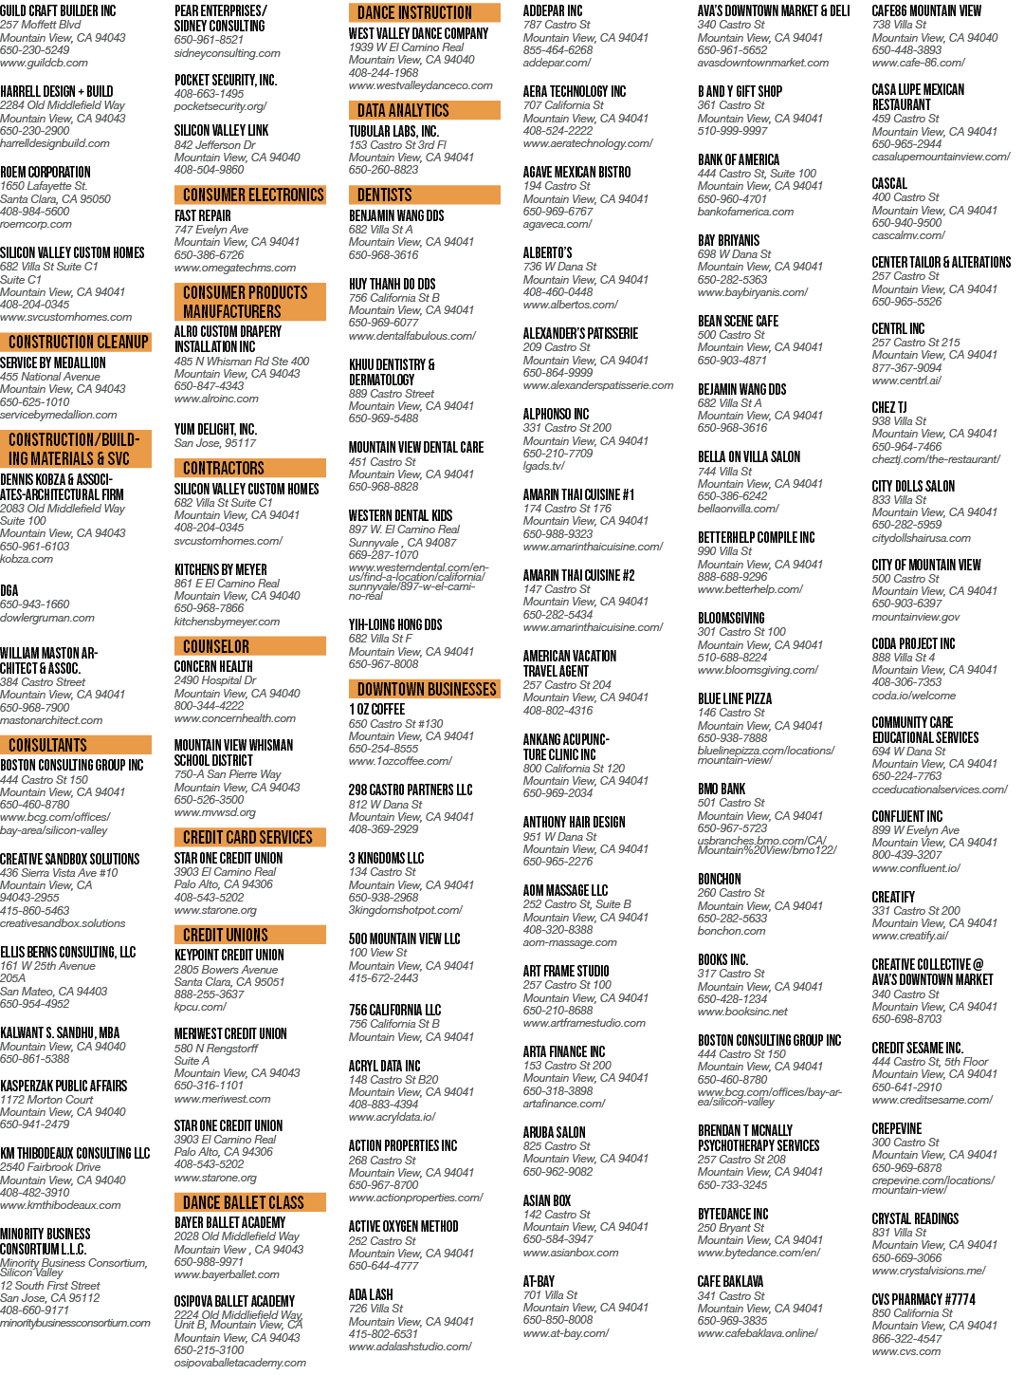1024x1375 pixels.
Task: Select ByteDance Inc listing name
Action: pos(733,1214)
